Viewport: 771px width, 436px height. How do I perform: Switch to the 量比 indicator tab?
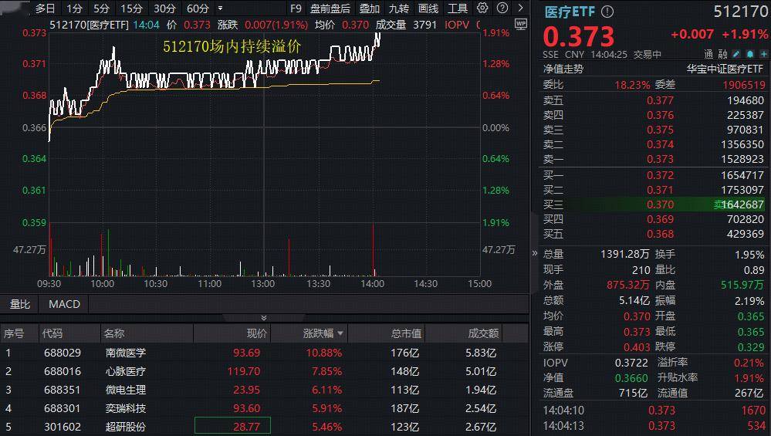pyautogui.click(x=20, y=304)
